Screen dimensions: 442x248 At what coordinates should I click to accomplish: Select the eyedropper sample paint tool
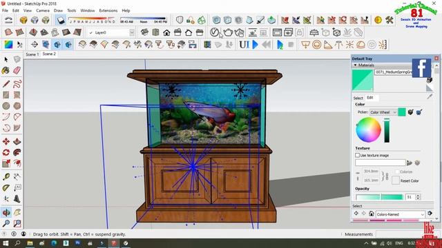tap(430, 96)
